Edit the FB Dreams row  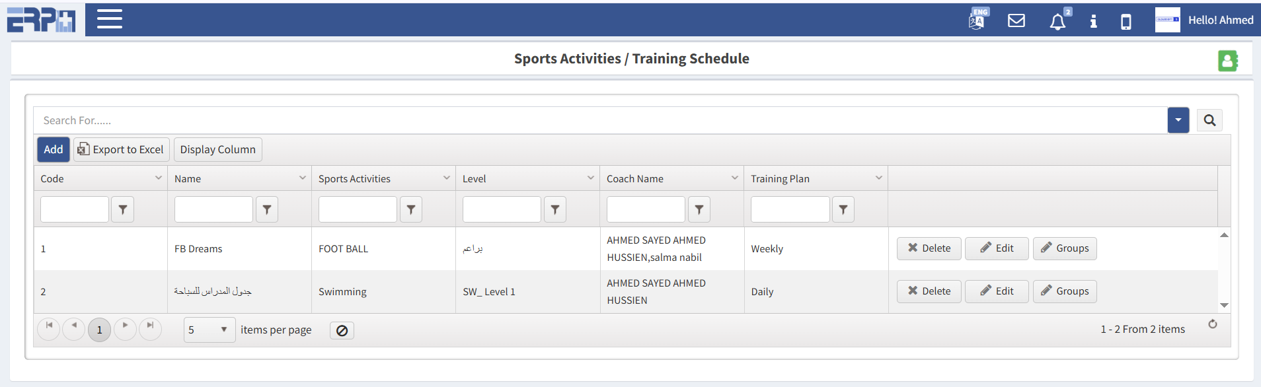point(996,248)
